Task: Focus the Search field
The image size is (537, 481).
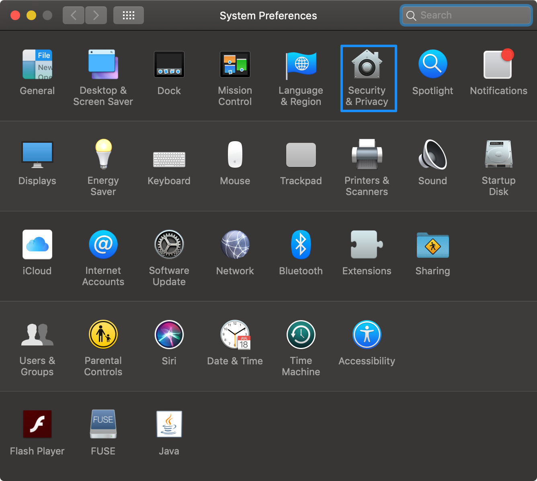Action: (x=466, y=15)
